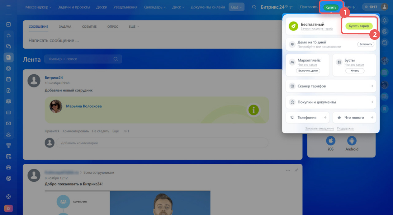393x215 pixels.
Task: Click the tasks checkmark icon in the sidebar
Action: point(8,24)
